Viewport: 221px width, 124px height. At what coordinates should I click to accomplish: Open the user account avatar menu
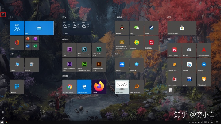[3, 112]
